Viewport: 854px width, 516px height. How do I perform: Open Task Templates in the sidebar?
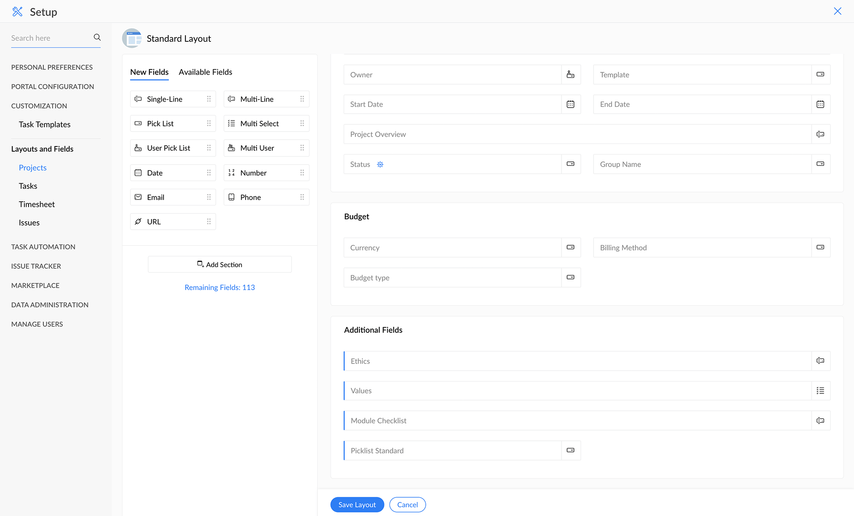coord(44,124)
